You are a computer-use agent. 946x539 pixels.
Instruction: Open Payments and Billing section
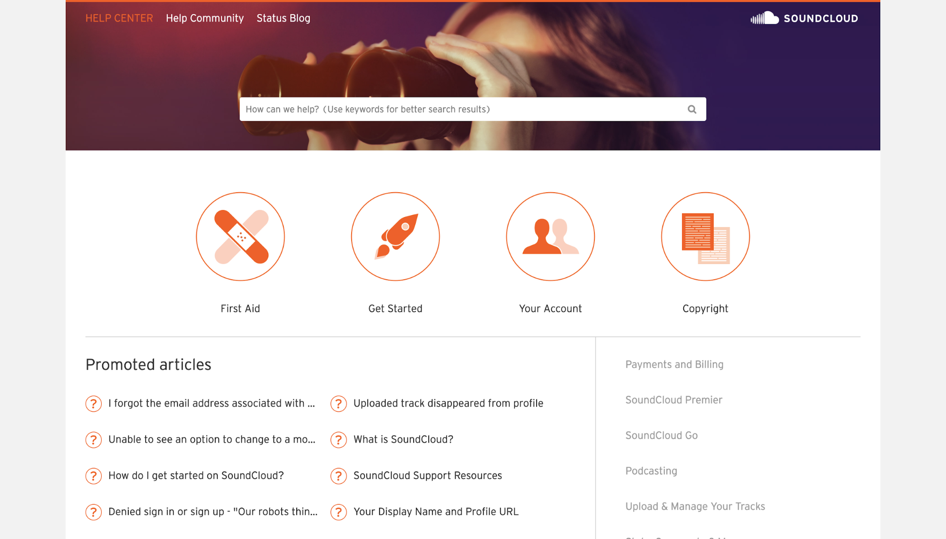(674, 363)
